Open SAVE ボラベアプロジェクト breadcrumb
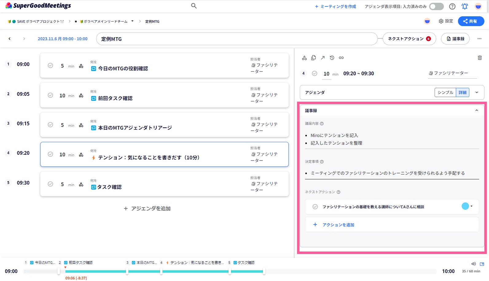 pos(36,21)
